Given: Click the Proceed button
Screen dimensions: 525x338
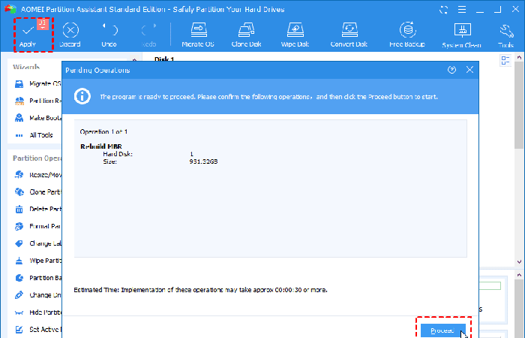Looking at the screenshot, I should (x=443, y=330).
